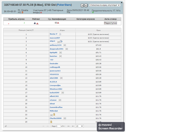Open player profile n2umer
Screen dimensions: 190x132
tap(53, 100)
